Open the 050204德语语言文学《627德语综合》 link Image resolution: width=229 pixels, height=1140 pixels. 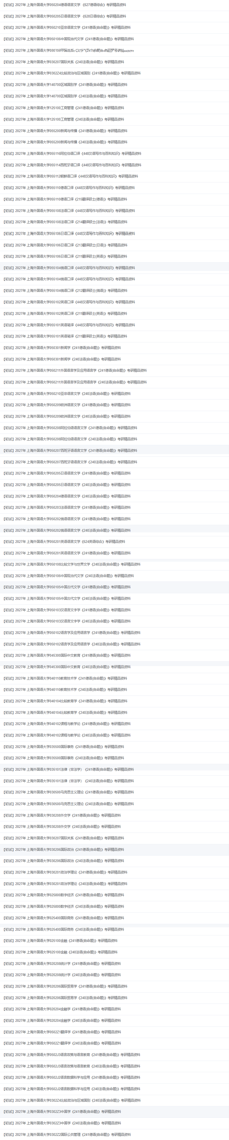64,5
